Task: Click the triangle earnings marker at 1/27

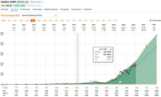Action: point(146,46)
